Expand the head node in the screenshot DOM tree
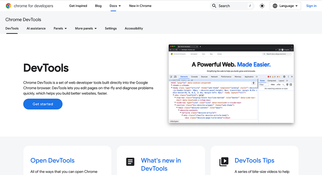 coord(172,85)
